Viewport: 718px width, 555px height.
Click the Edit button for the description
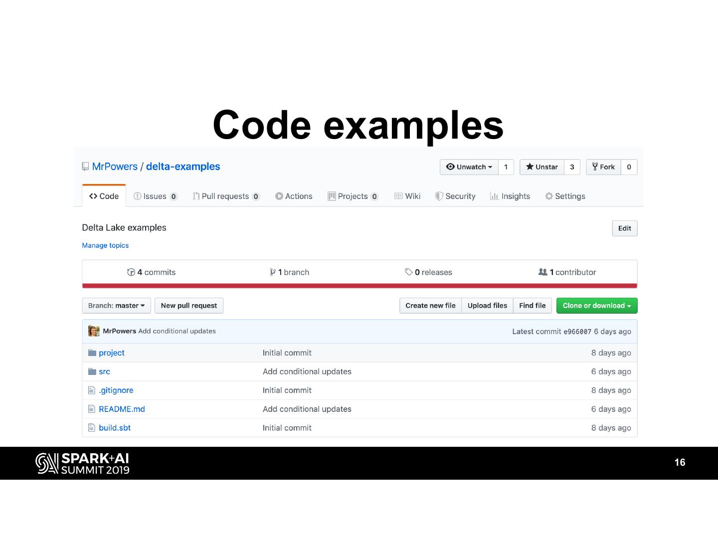624,228
